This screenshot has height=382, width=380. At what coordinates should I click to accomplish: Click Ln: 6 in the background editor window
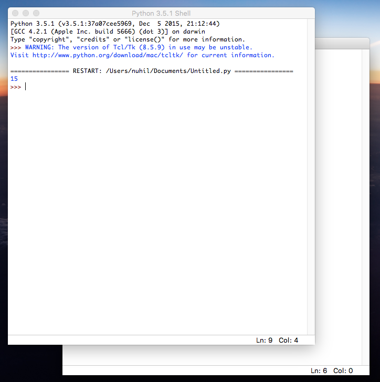(x=319, y=370)
